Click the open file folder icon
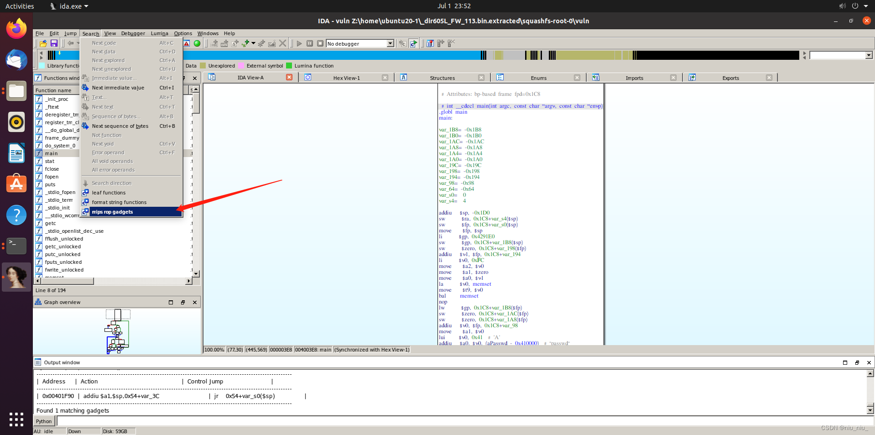875x435 pixels. 43,43
